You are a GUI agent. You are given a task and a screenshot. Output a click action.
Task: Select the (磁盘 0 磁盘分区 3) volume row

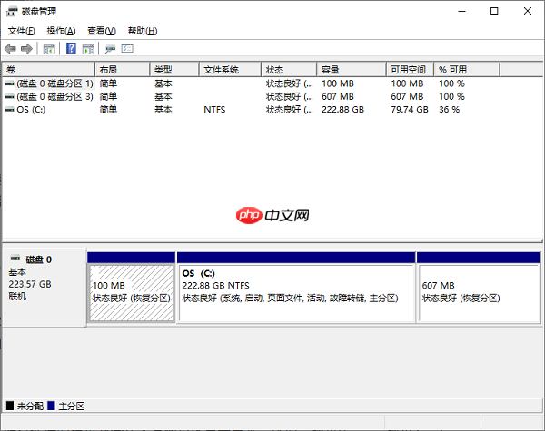(x=54, y=96)
